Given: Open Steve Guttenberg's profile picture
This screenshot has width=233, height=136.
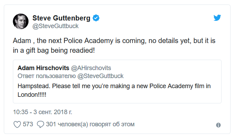Looking at the screenshot, I should [x=21, y=22].
